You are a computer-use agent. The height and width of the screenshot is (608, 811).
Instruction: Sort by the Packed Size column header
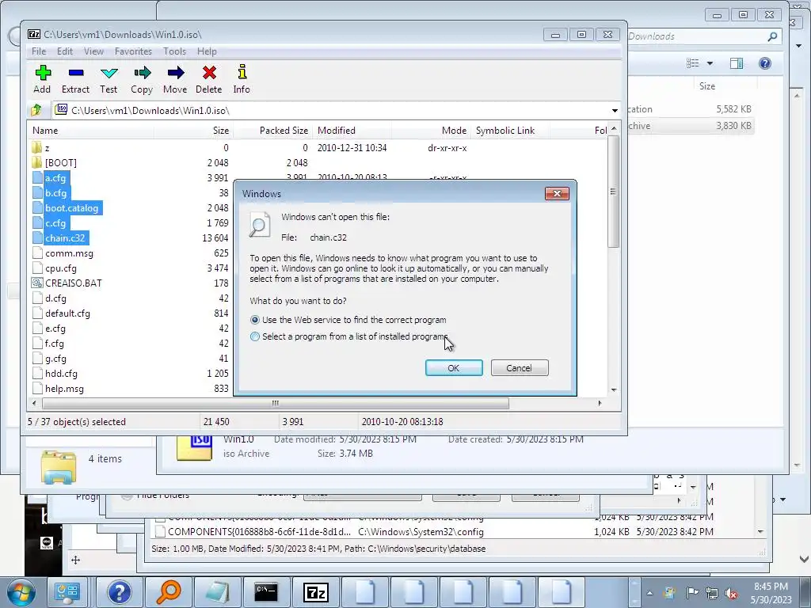point(272,131)
